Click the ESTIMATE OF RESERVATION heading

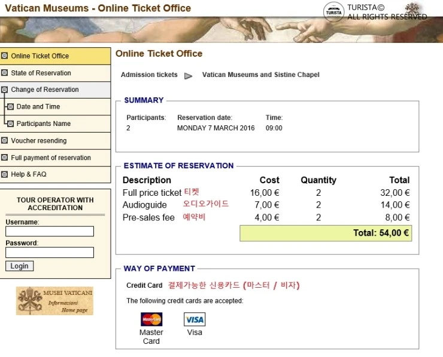point(179,166)
